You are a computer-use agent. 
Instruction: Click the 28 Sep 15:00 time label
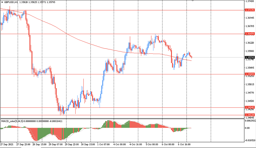(39, 144)
